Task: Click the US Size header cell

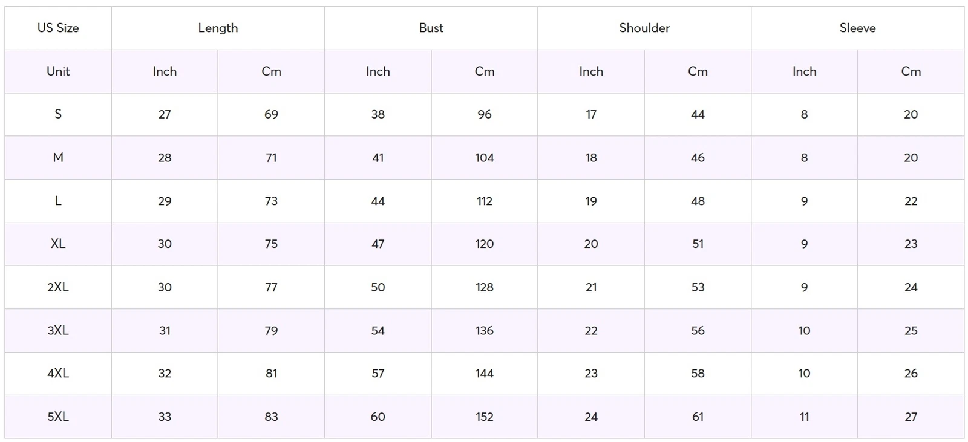Action: point(58,28)
